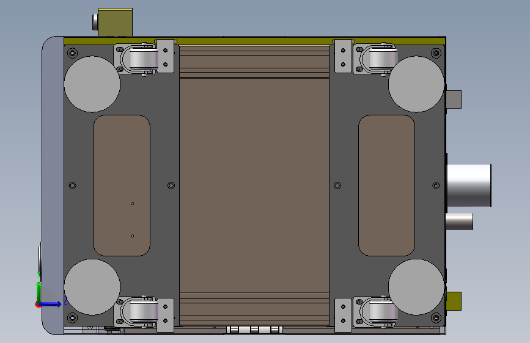Image resolution: width=530 pixels, height=343 pixels.
Task: Select the large silver cylinder on right side
Action: 469,186
